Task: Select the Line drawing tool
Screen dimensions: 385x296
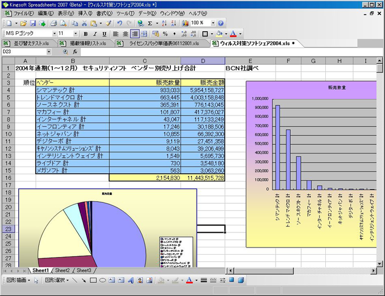Action: [75, 280]
